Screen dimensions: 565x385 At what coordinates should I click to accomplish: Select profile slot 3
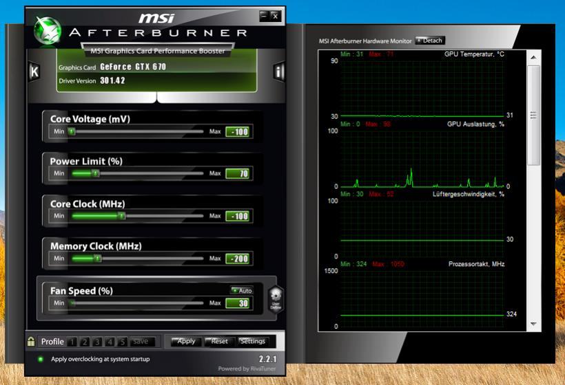(97, 342)
